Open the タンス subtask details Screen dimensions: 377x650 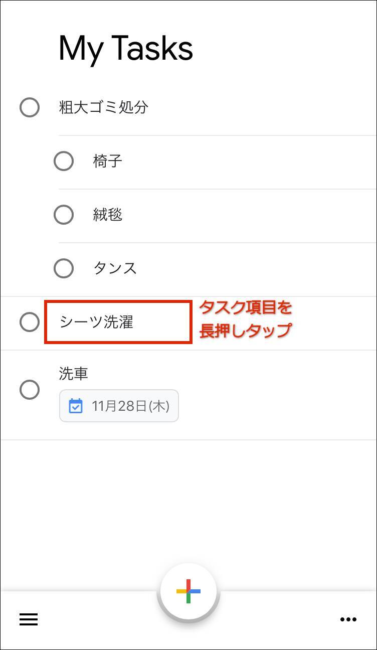coord(115,268)
